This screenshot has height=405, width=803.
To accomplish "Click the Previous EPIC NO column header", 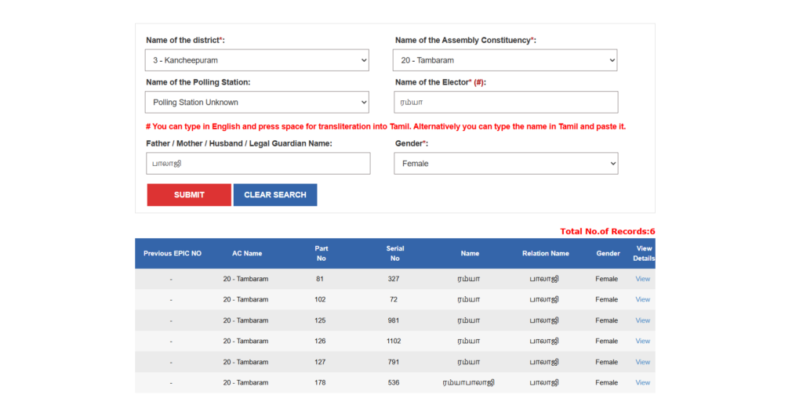I will coord(172,253).
